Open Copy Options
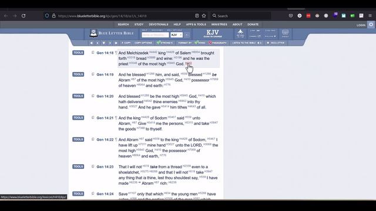The image size is (376, 211). [x=143, y=43]
